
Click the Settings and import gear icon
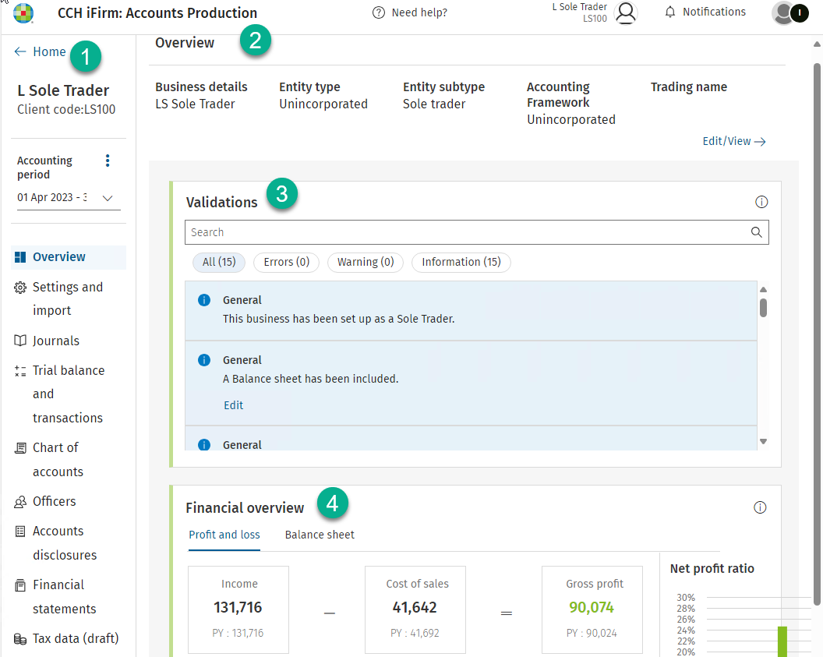pyautogui.click(x=20, y=288)
